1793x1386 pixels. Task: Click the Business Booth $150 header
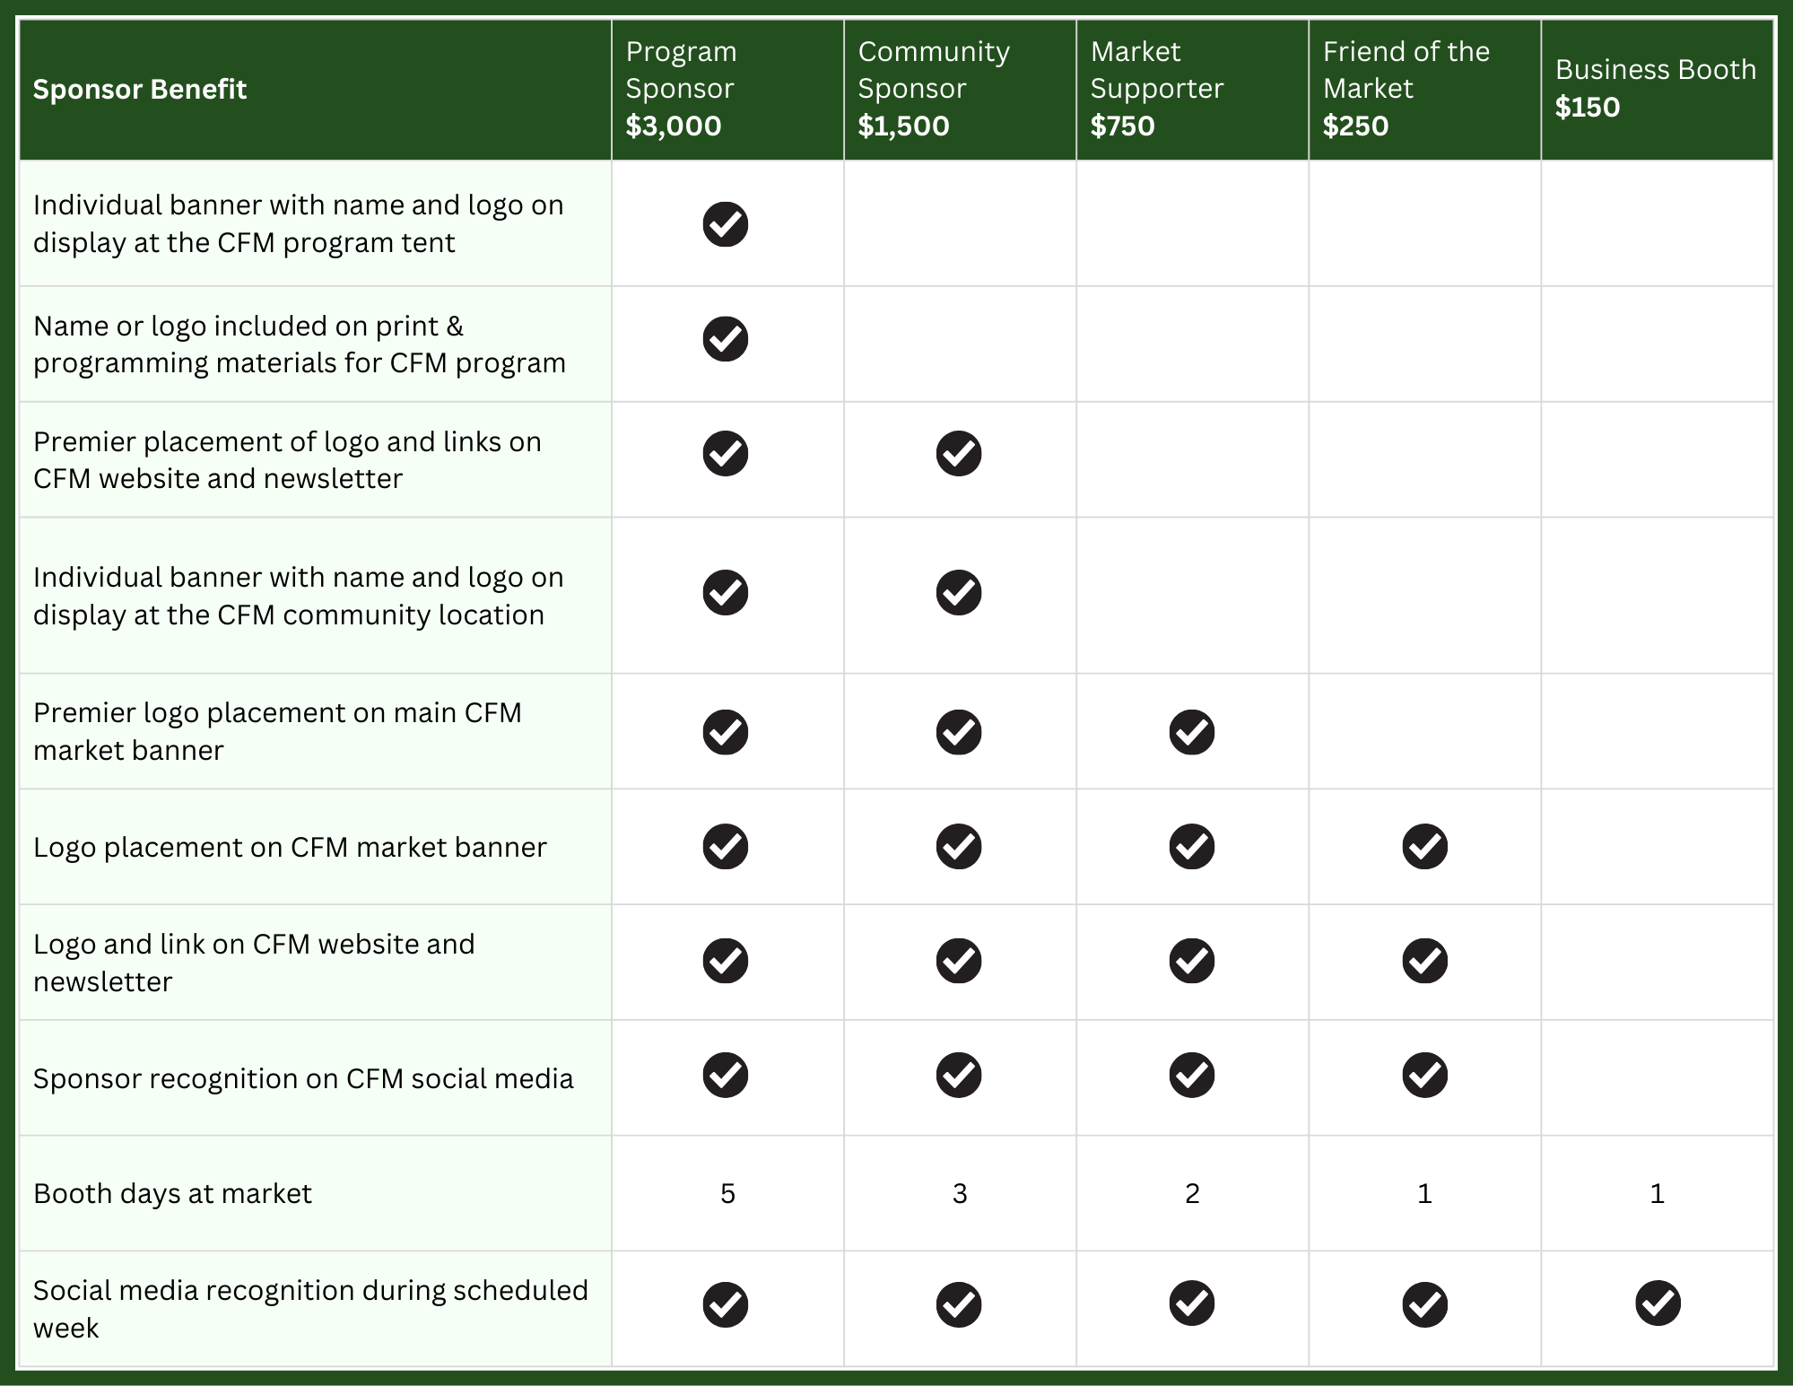pyautogui.click(x=1656, y=89)
